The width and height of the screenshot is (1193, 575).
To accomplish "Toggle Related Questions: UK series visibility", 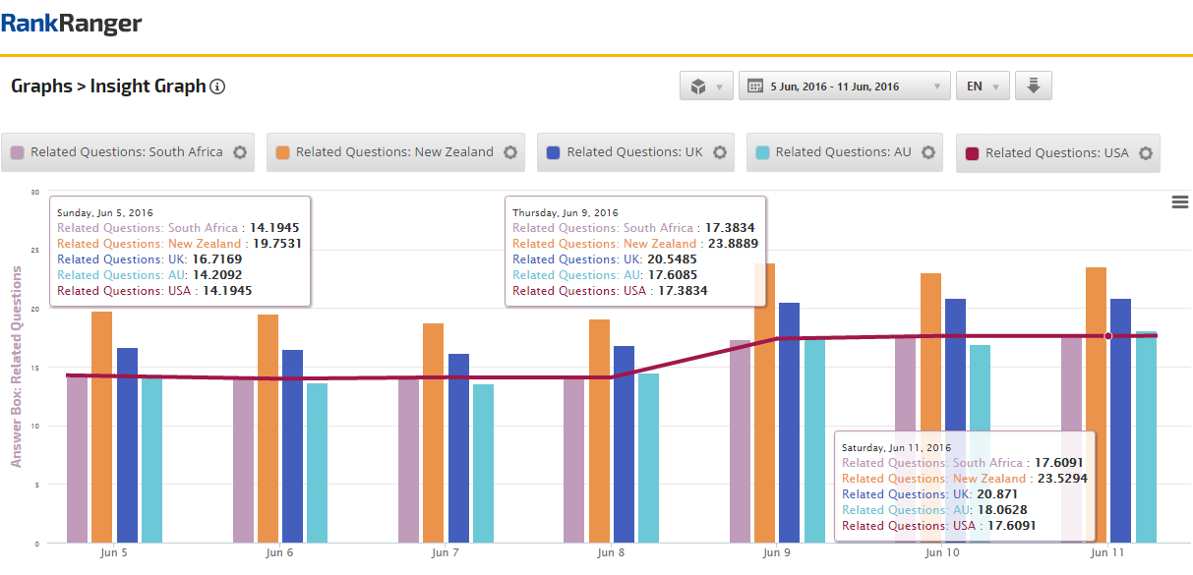I will [x=634, y=152].
